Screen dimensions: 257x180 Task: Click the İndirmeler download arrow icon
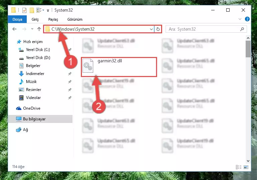tap(21, 74)
